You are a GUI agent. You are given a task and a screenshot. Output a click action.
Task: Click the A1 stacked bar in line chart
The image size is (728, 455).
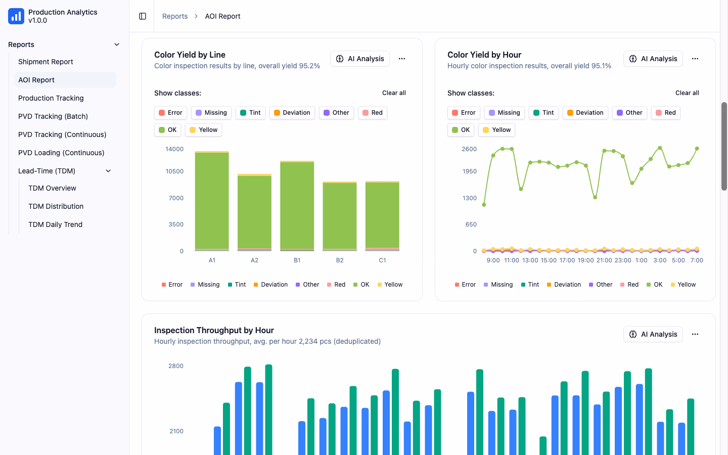(x=212, y=201)
